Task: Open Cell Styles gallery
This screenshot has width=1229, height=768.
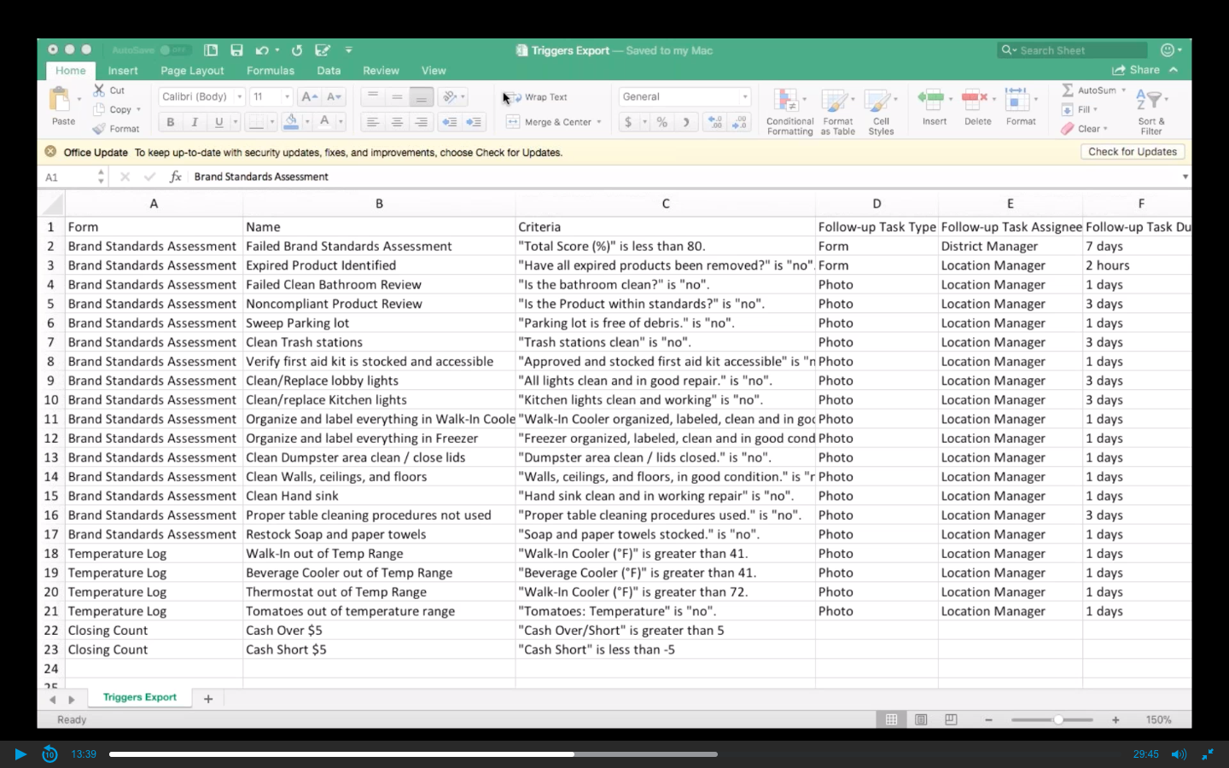Action: point(881,111)
